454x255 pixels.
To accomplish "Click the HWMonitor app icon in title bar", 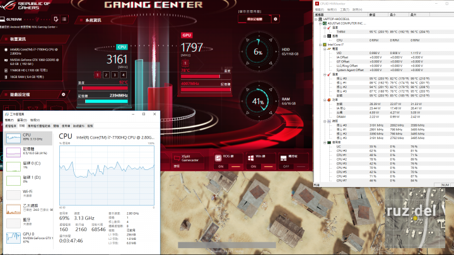I will click(x=317, y=4).
